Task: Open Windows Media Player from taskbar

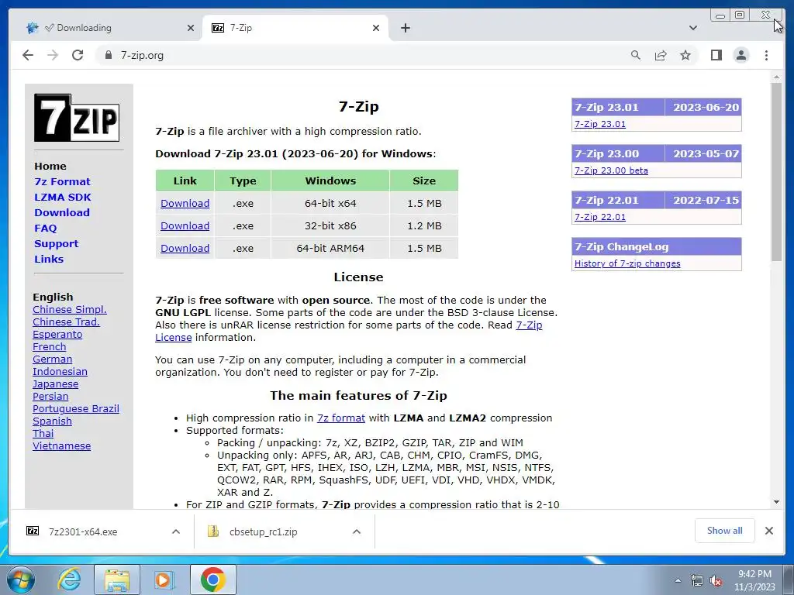Action: (163, 580)
